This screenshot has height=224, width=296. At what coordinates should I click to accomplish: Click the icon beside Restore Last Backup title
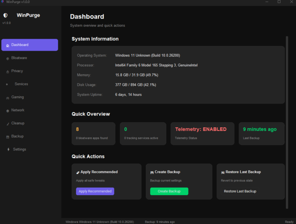click(223, 172)
